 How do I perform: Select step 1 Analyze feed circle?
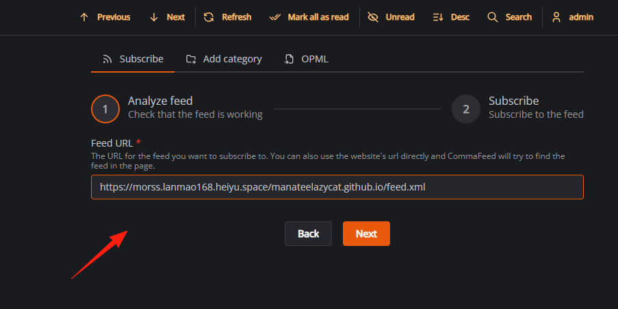coord(105,109)
